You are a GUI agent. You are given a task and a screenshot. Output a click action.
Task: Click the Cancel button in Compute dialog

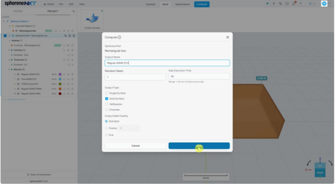tap(135, 146)
